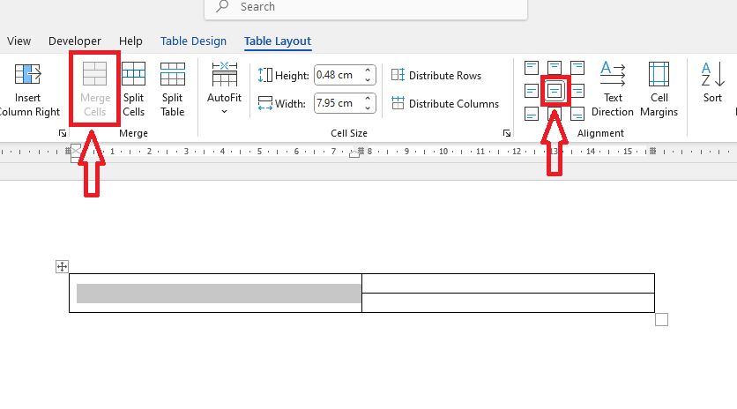Click the Text Direction icon
Screen dimensions: 737x409
(x=613, y=88)
